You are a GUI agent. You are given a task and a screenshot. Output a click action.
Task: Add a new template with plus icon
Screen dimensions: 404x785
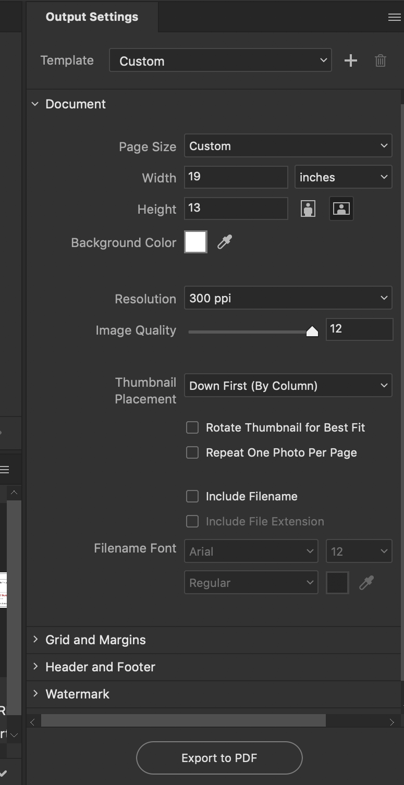coord(351,61)
